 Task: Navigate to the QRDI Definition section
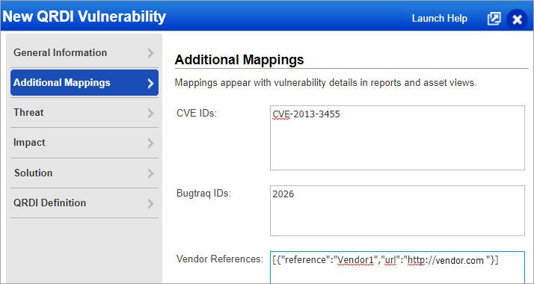(84, 203)
